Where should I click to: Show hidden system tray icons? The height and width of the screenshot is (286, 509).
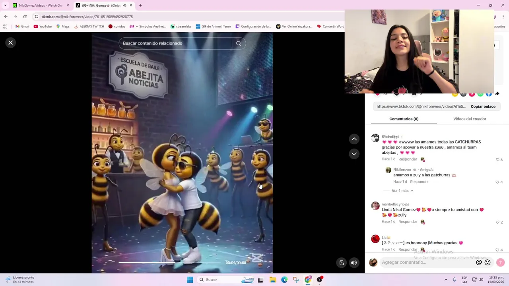coord(446,280)
